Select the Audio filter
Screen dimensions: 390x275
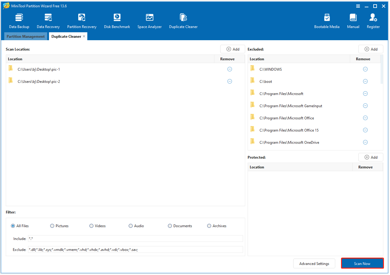coord(136,226)
